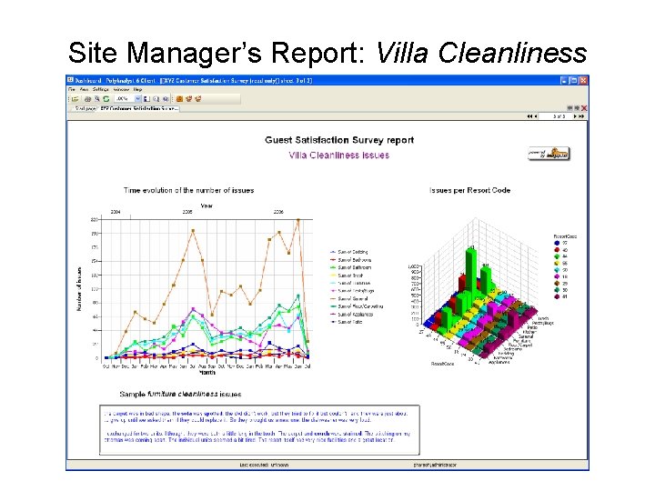Click the green ResortCode legend swatch
655x491 pixels.
(557, 256)
